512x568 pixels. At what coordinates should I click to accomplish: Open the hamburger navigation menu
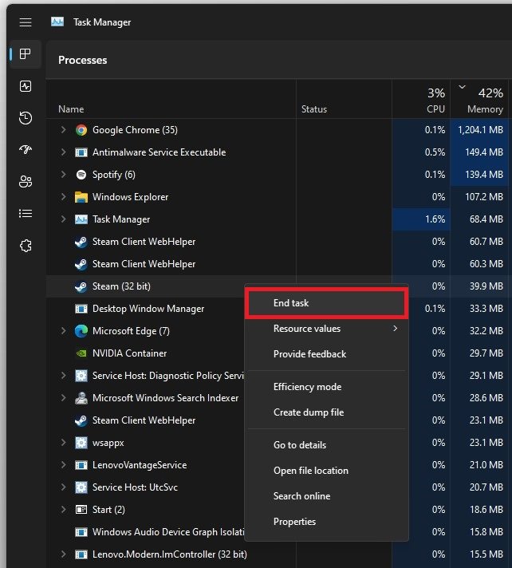point(26,22)
